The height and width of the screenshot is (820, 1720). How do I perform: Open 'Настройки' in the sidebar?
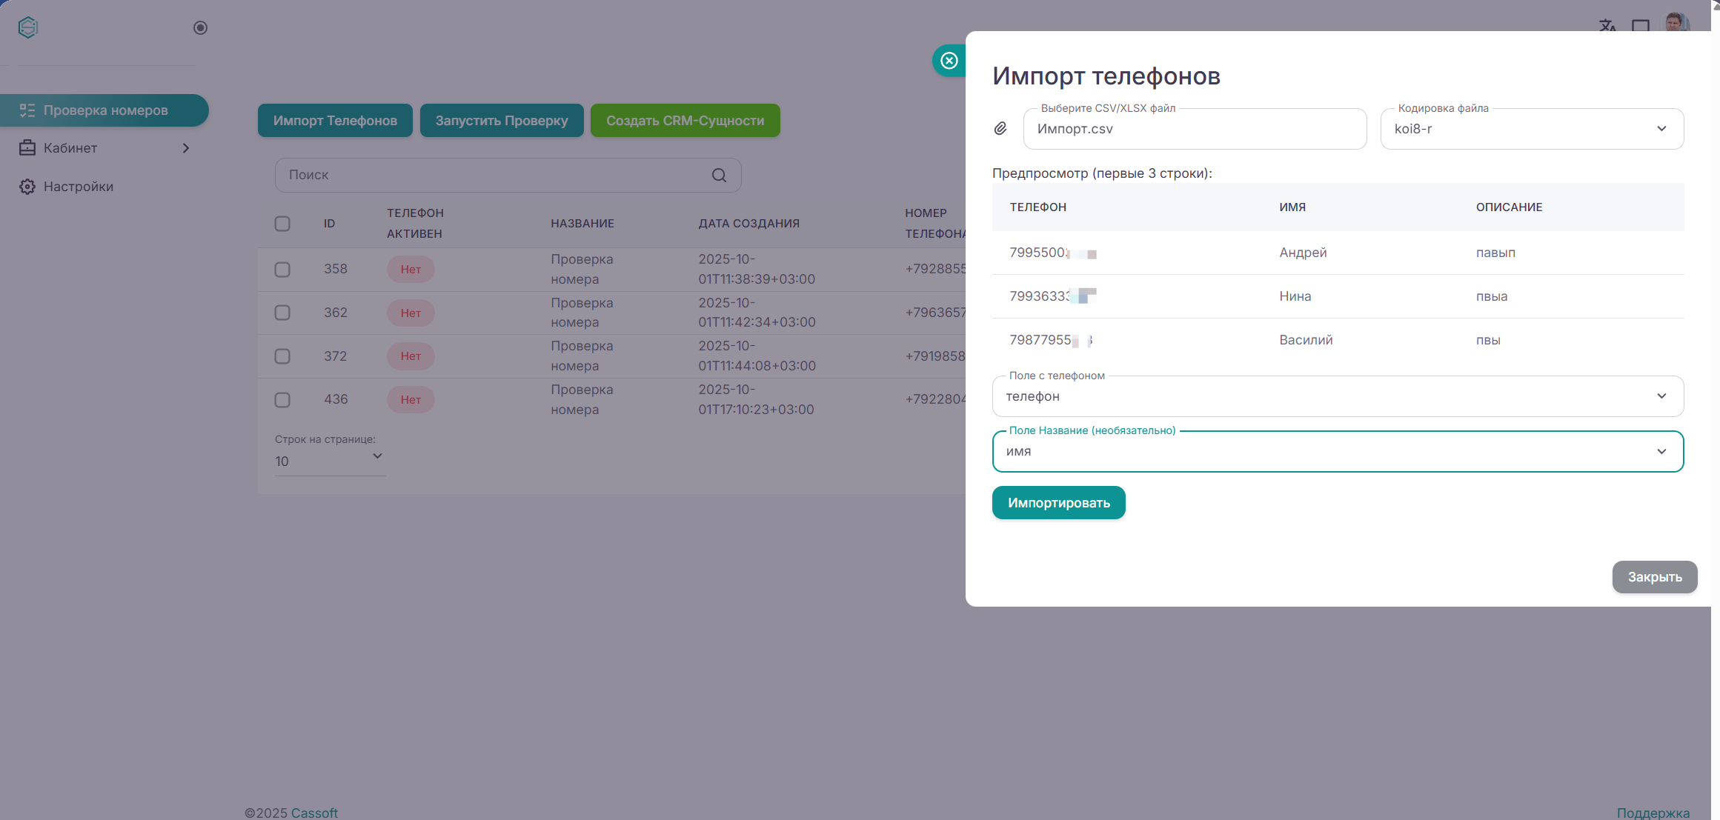pos(78,187)
